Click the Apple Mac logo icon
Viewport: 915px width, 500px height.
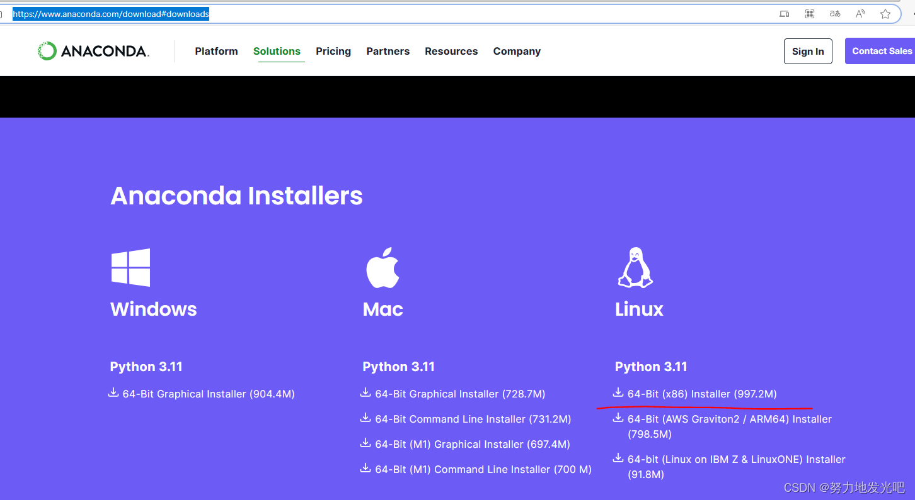click(383, 267)
